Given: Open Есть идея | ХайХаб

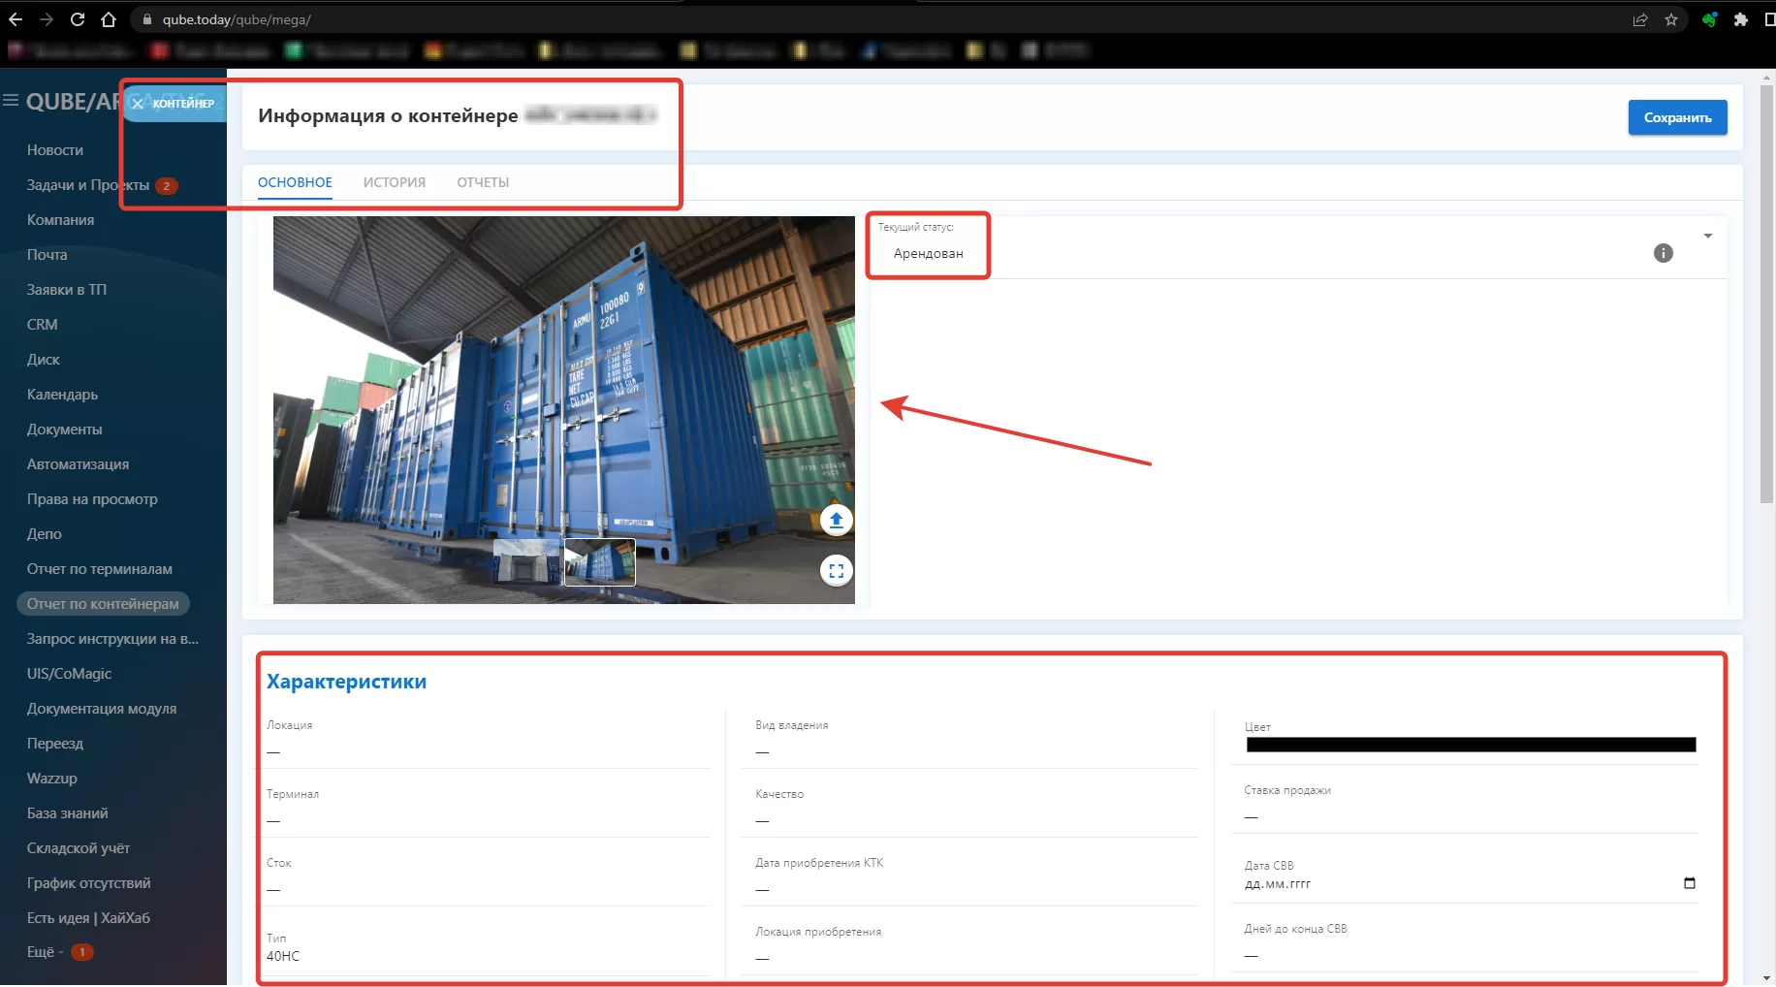Looking at the screenshot, I should click(x=88, y=918).
